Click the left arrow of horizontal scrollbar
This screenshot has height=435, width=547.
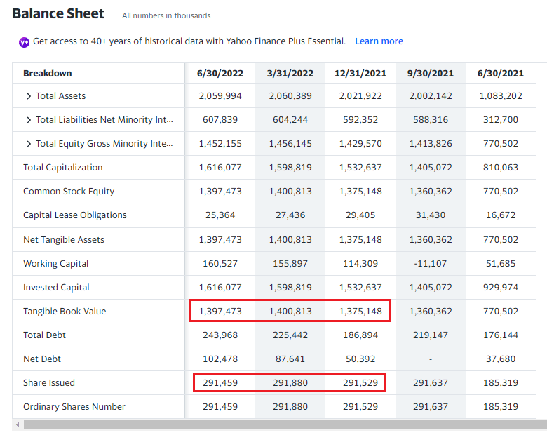pyautogui.click(x=16, y=425)
